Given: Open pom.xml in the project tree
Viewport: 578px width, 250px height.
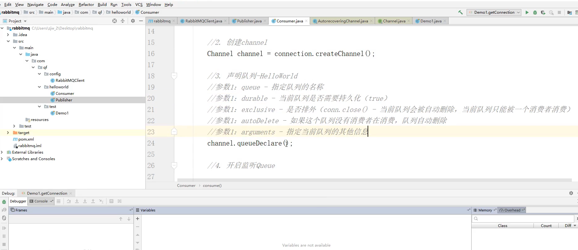Looking at the screenshot, I should [x=26, y=139].
